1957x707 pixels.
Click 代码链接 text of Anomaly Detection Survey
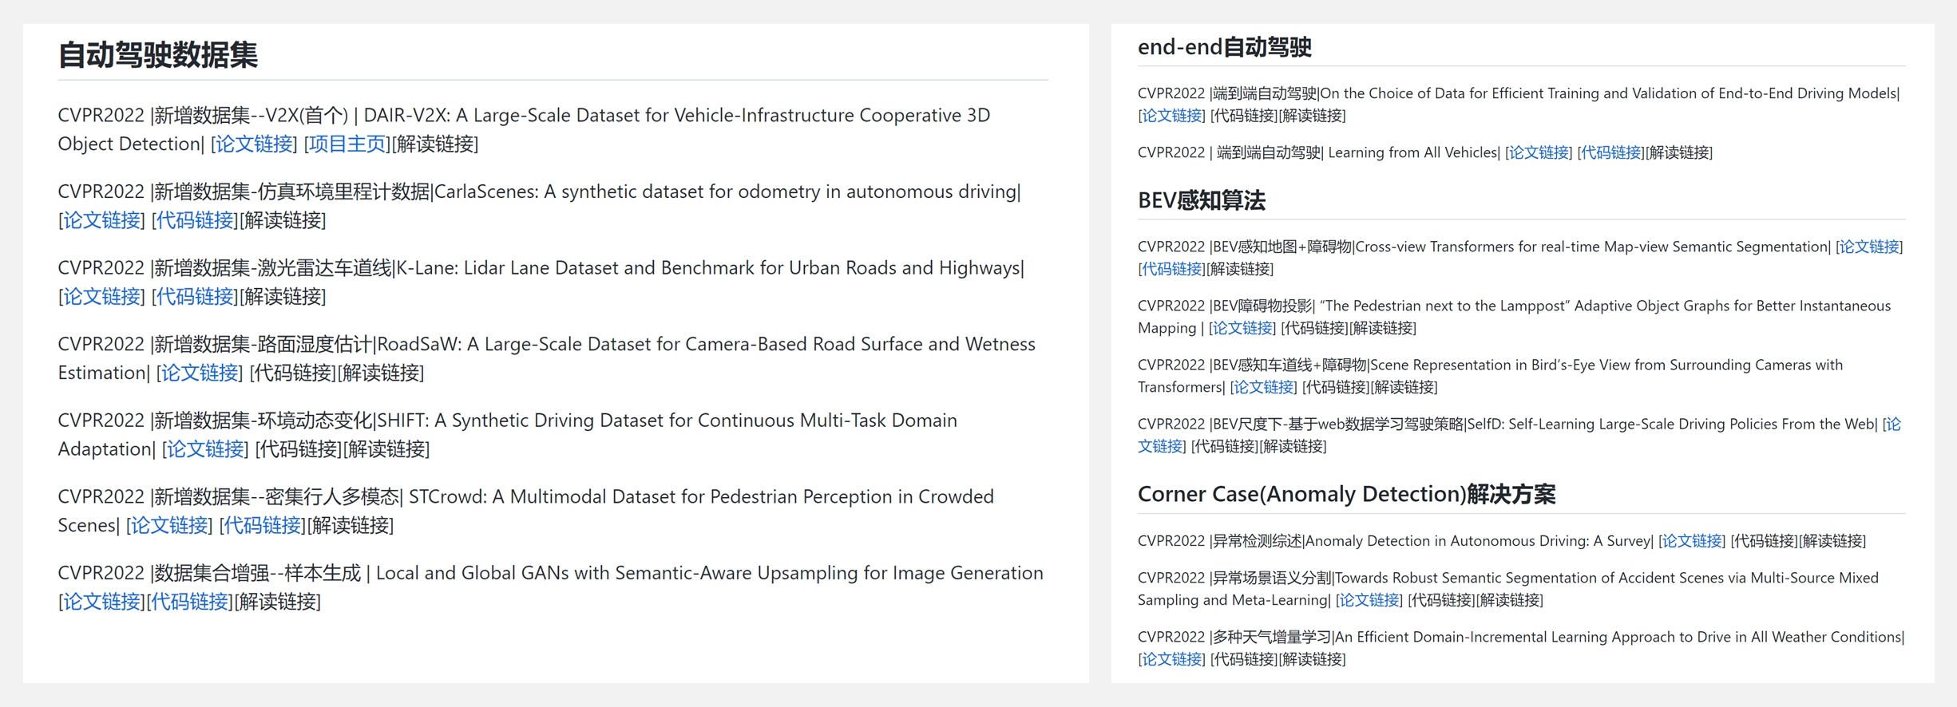tap(1764, 541)
